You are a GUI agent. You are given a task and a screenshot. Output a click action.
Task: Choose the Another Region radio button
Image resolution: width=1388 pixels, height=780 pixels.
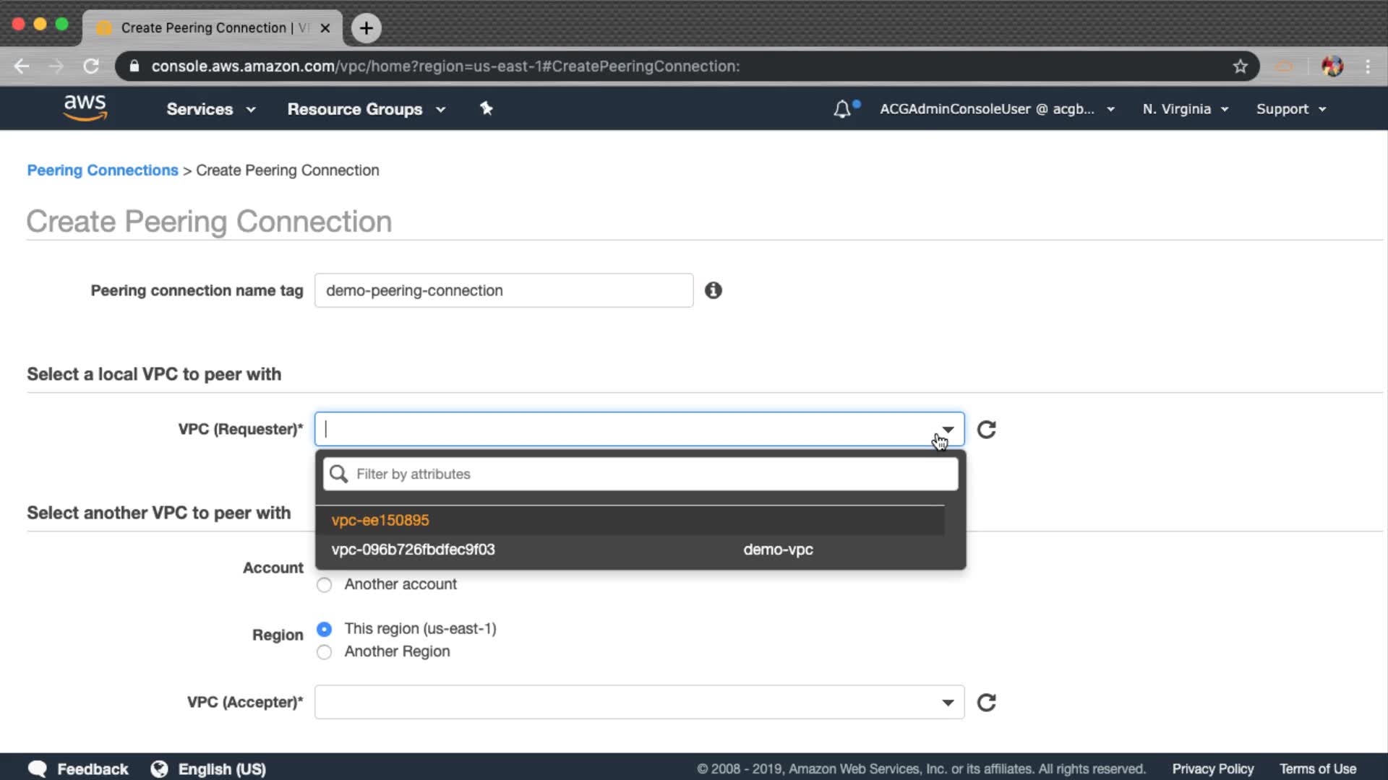click(324, 652)
